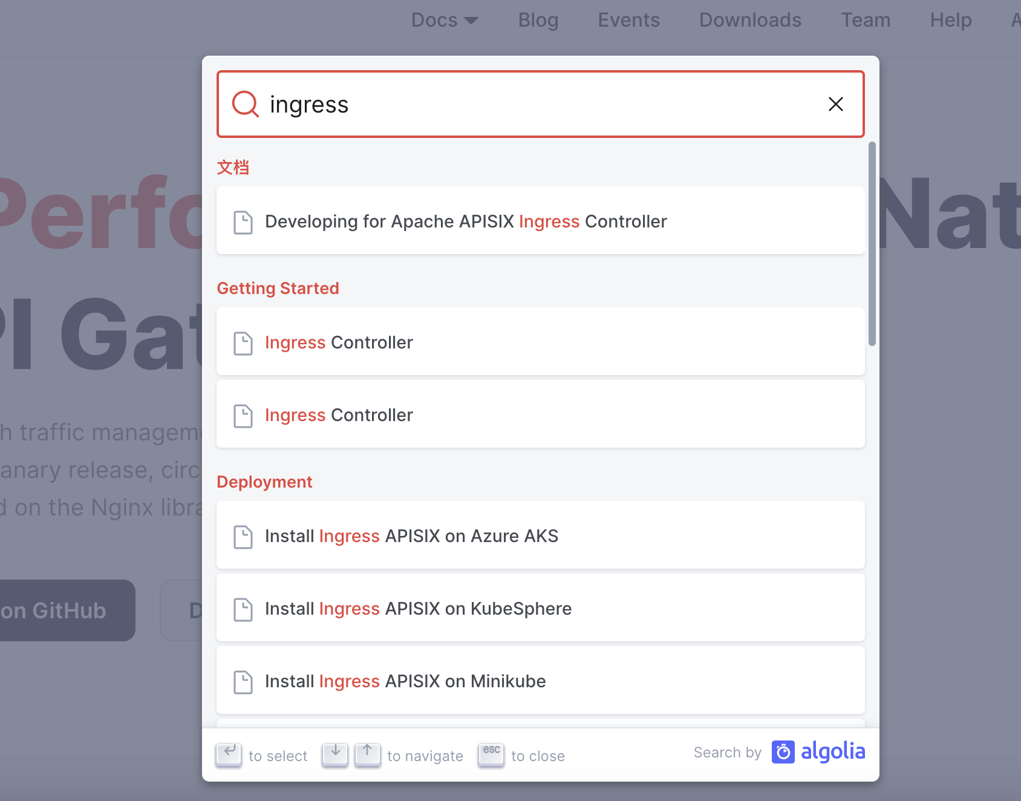Click the magnifier search icon
This screenshot has height=801, width=1021.
point(246,104)
